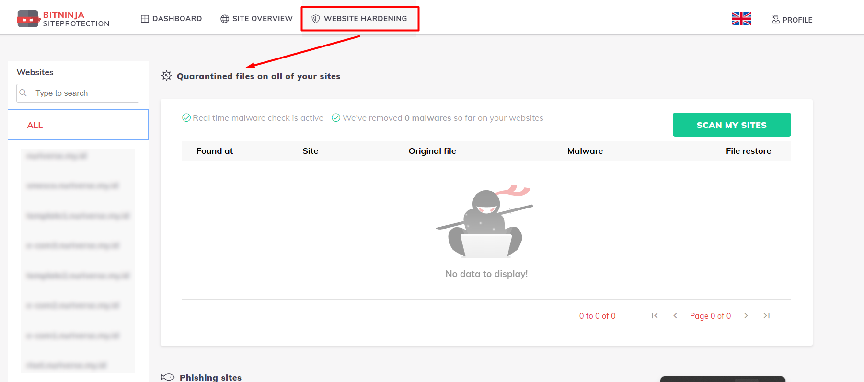This screenshot has height=382, width=864.
Task: Sort by Found at column
Action: pos(215,151)
